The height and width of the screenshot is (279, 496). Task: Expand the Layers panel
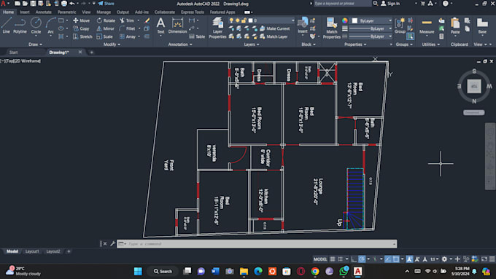(252, 44)
